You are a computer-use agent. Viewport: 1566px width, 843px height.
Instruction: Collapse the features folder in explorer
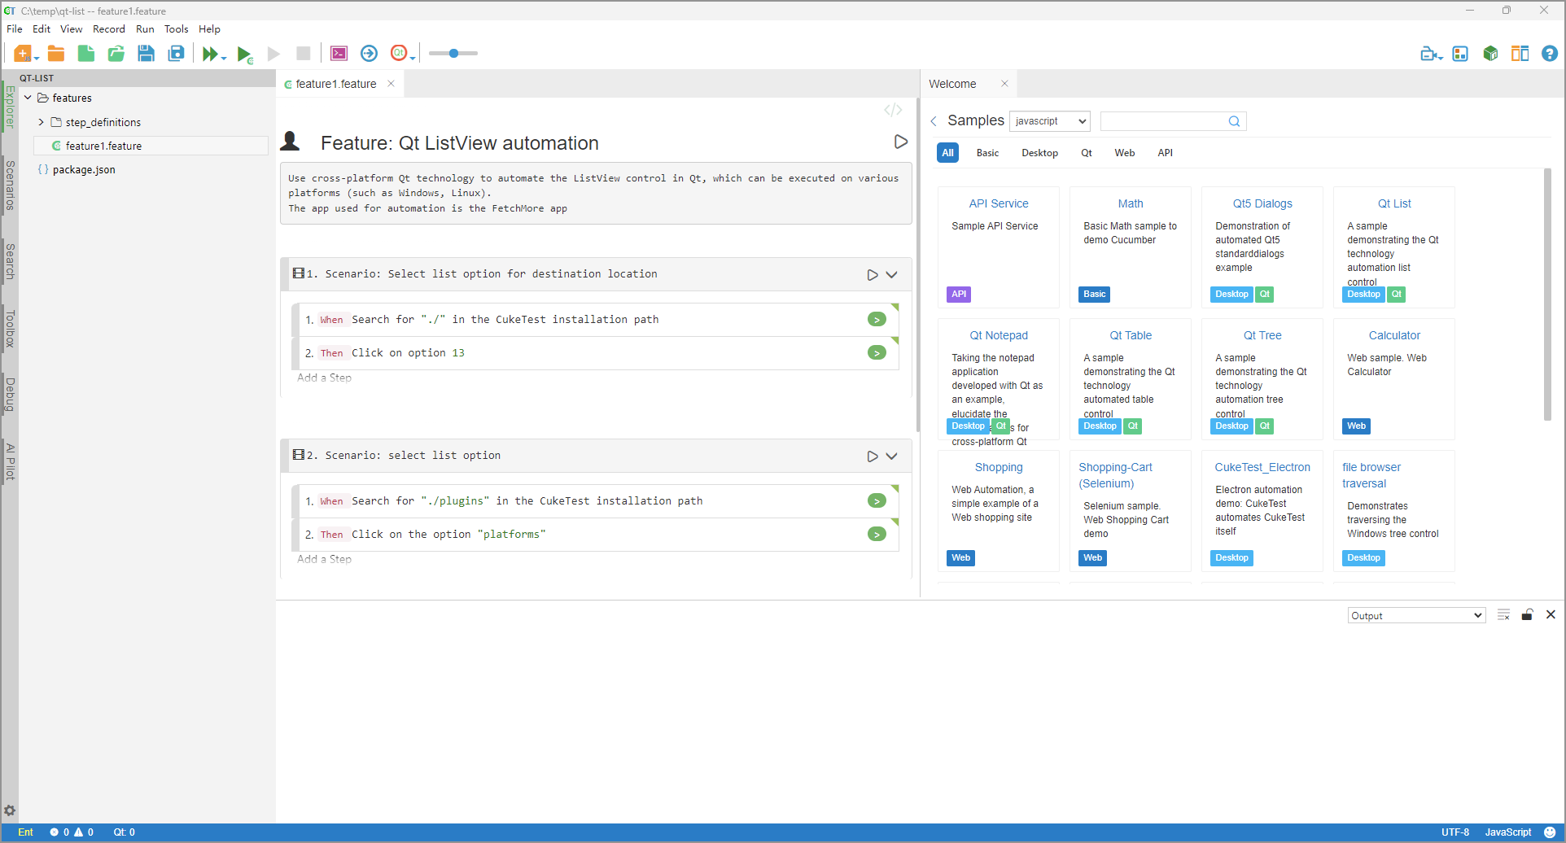pos(28,98)
